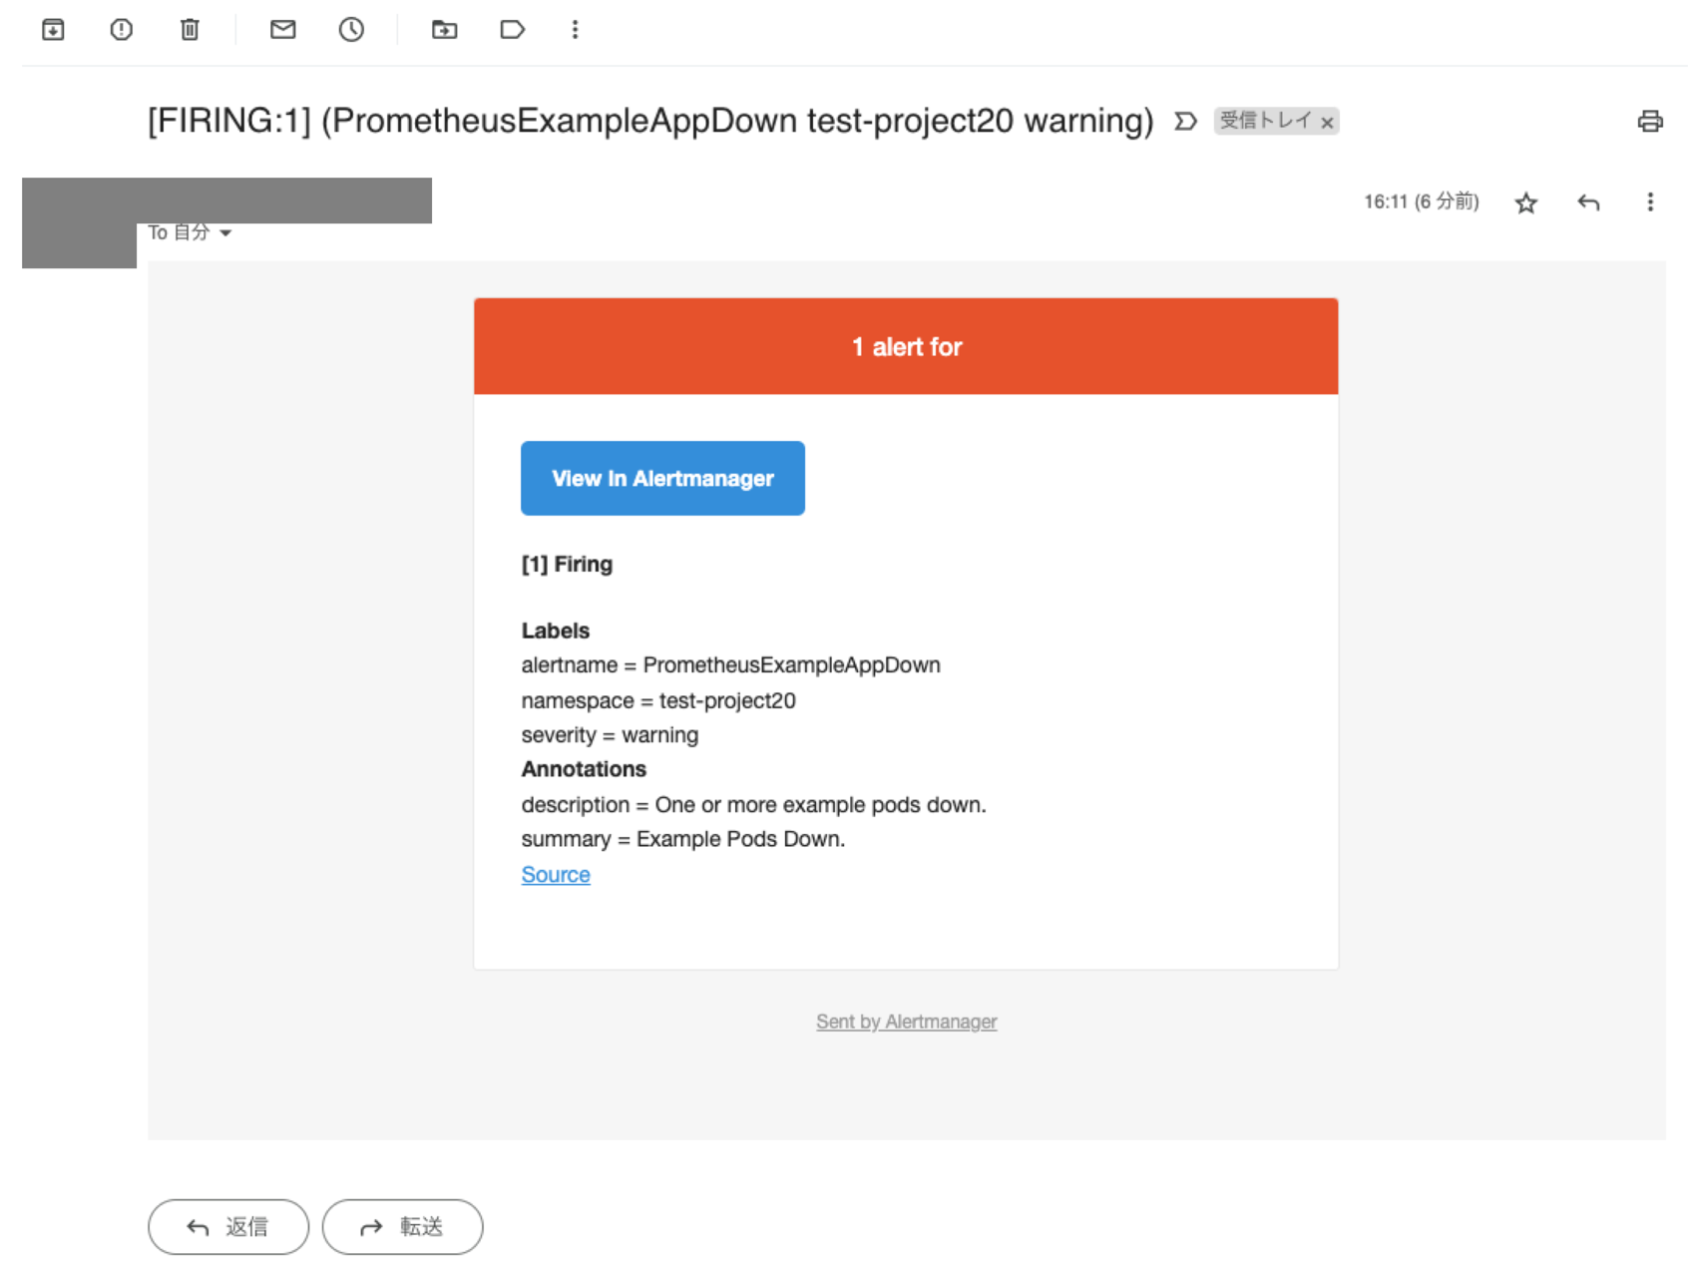Screen dimensions: 1697x1268
Task: Click the 転送 forward button
Action: [402, 1227]
